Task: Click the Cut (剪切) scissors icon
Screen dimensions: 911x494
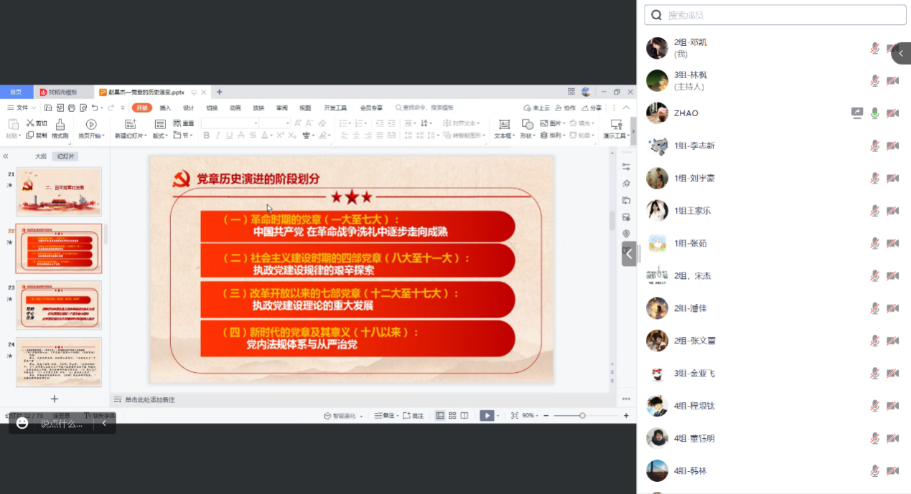Action: [x=30, y=123]
